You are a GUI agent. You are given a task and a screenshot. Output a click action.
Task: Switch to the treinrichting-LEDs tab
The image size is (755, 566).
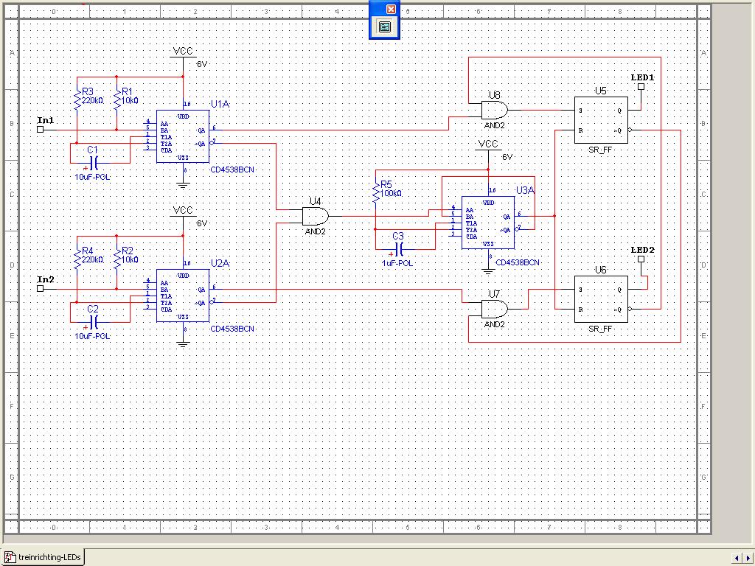(x=44, y=558)
